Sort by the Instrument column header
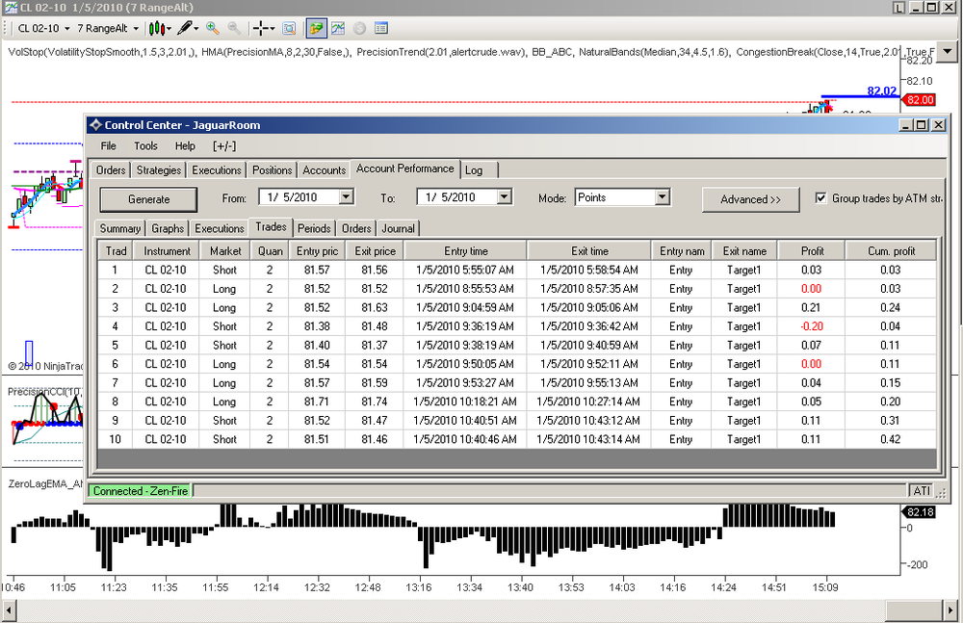 coord(167,250)
